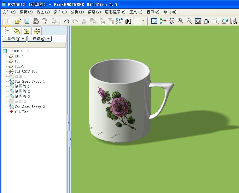The height and width of the screenshot is (193, 239).
Task: Open the View Manager icon
Action: 234,21
